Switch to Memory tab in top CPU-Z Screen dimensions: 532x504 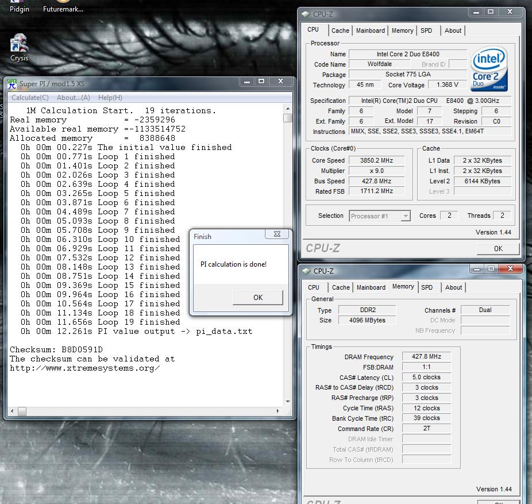pos(402,30)
